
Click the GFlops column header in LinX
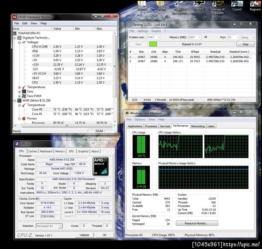195,52
